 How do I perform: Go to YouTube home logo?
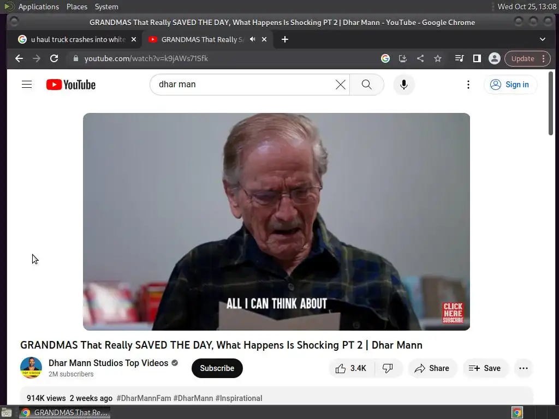(x=71, y=85)
